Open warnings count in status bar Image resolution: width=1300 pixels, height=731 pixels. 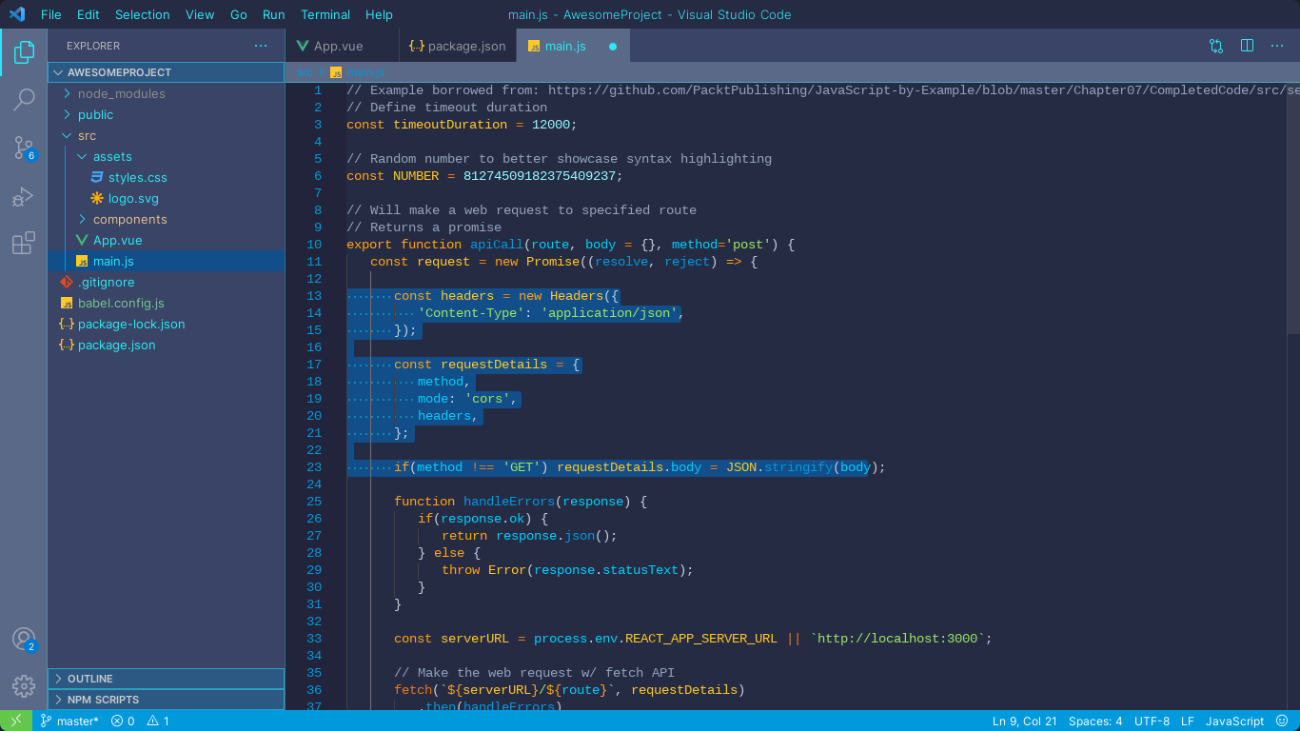click(x=158, y=721)
